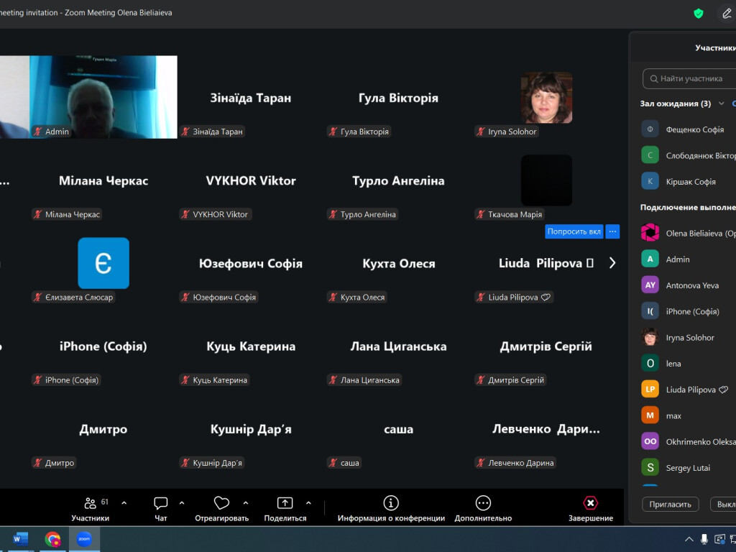Open Meeting information icon
Viewport: 736px width, 552px height.
coord(391,503)
